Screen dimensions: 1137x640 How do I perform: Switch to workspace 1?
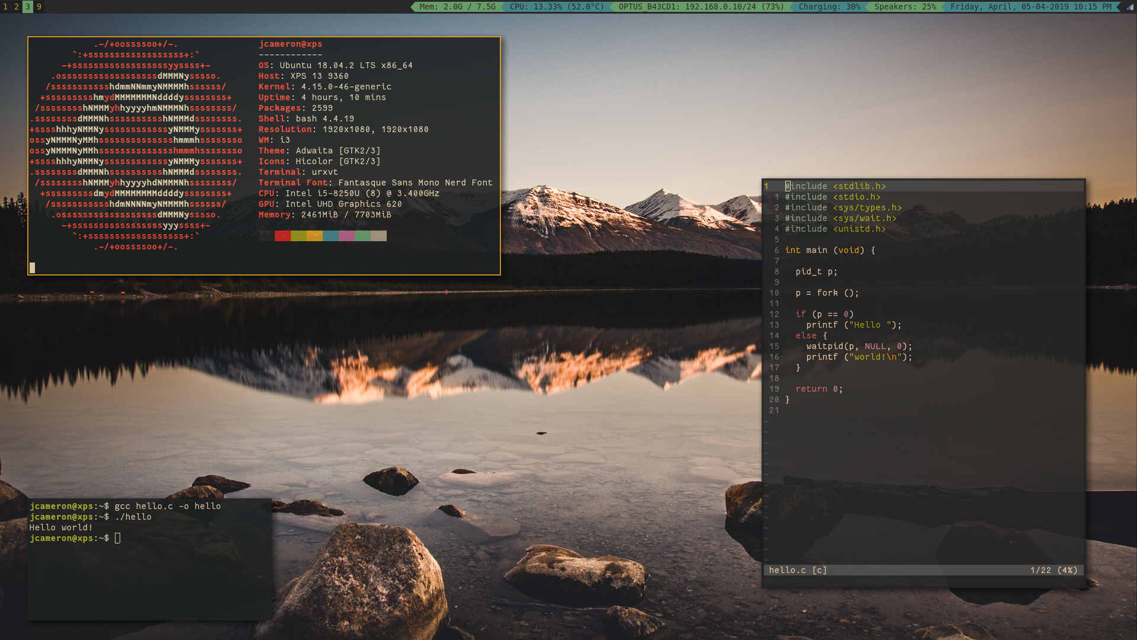[5, 7]
